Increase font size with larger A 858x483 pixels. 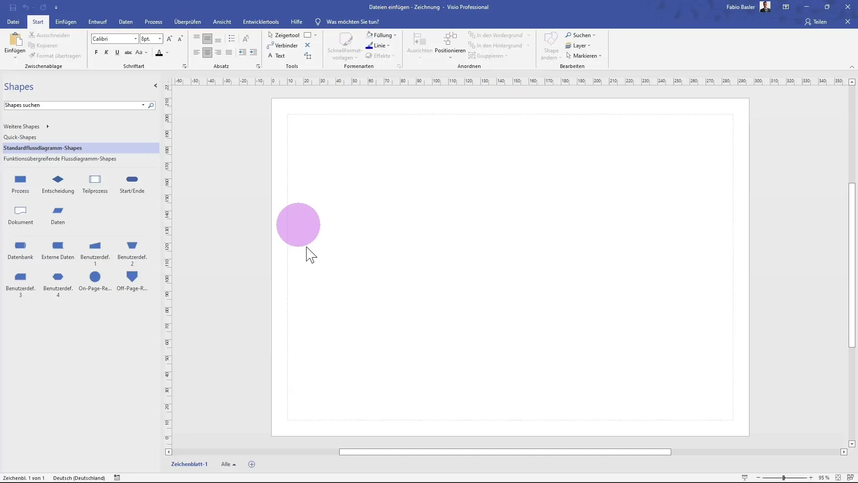click(169, 39)
